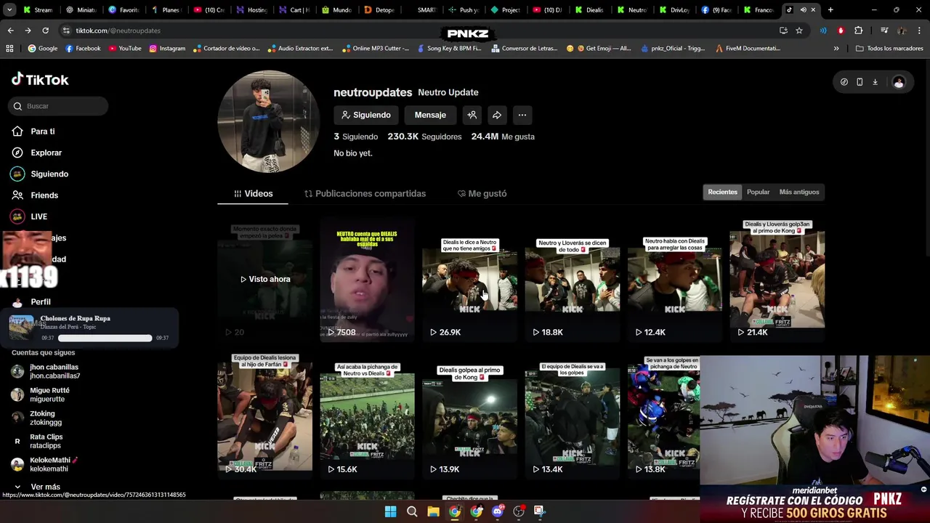Click the suggested accounts person icon
Image resolution: width=930 pixels, height=523 pixels.
click(x=472, y=115)
